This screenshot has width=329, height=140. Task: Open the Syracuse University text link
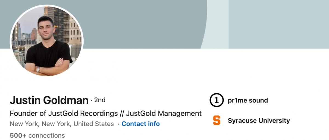click(x=259, y=120)
